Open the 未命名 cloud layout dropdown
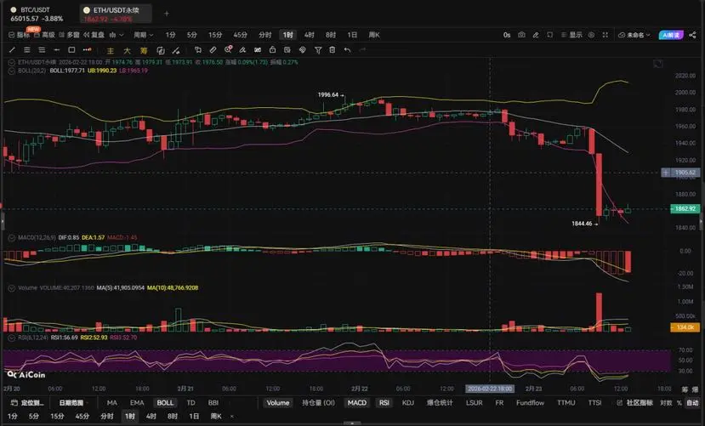The image size is (705, 426). pos(634,35)
